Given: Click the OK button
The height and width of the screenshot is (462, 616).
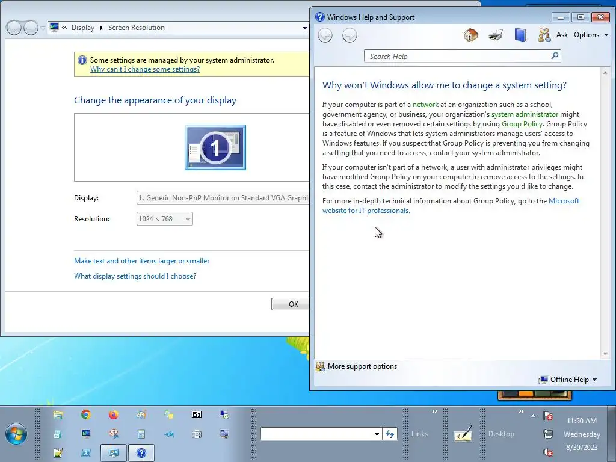Looking at the screenshot, I should tap(291, 304).
